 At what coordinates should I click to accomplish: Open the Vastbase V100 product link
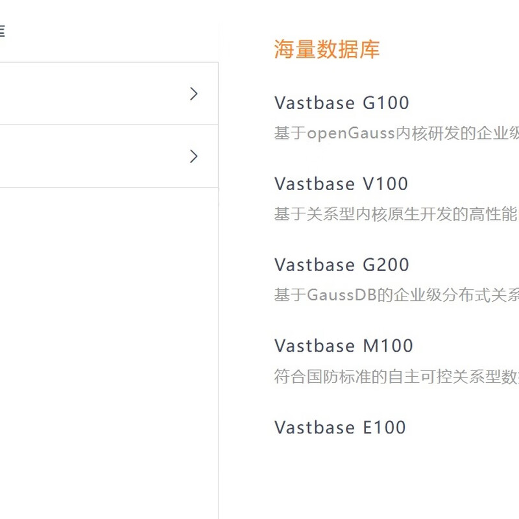click(342, 184)
